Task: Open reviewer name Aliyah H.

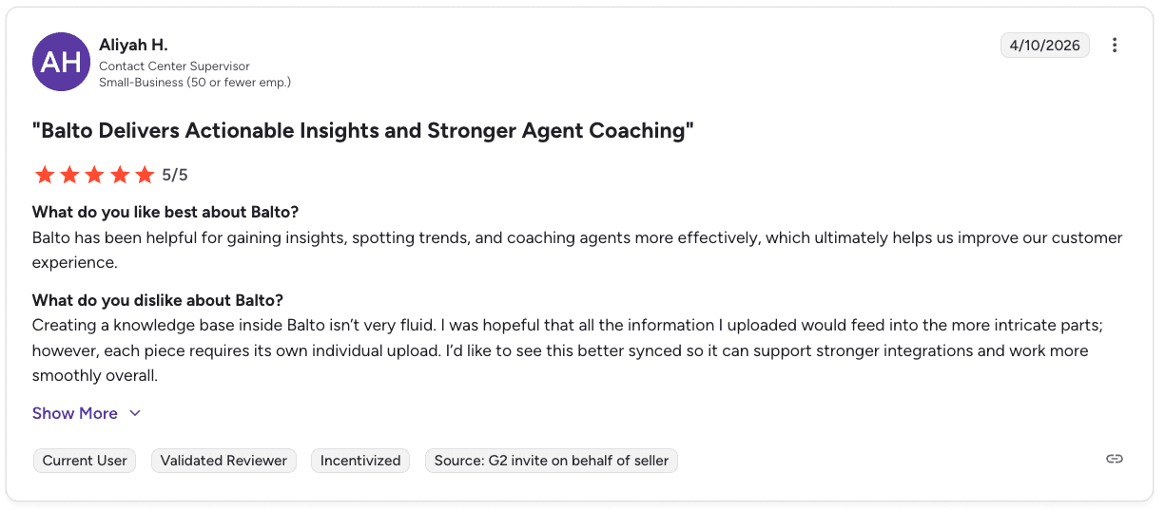Action: click(133, 45)
